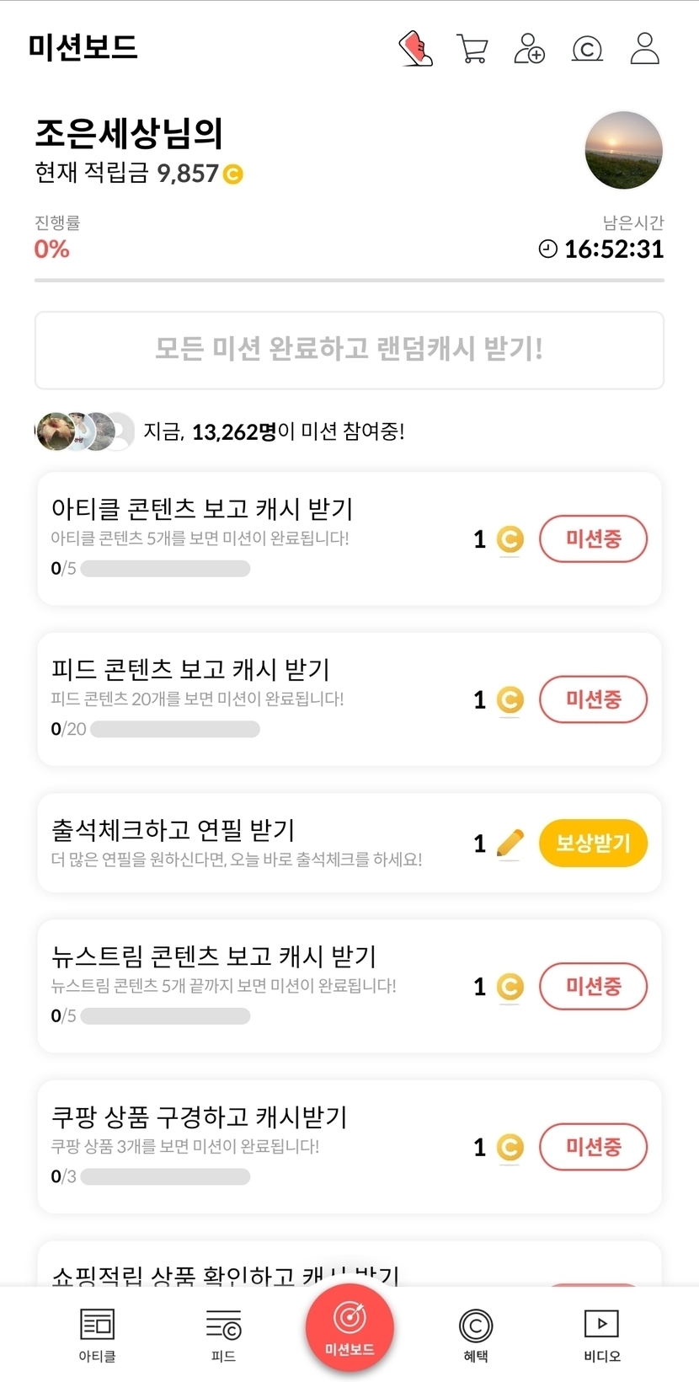Tap the gold coin next to 9,857
Viewport: 699px width, 1382px height.
click(232, 174)
